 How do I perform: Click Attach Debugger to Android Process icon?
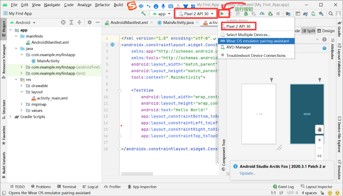pyautogui.click(x=270, y=14)
